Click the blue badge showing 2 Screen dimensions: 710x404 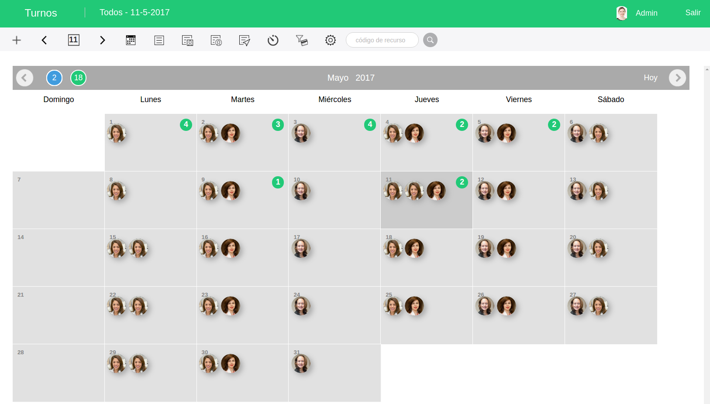coord(54,78)
